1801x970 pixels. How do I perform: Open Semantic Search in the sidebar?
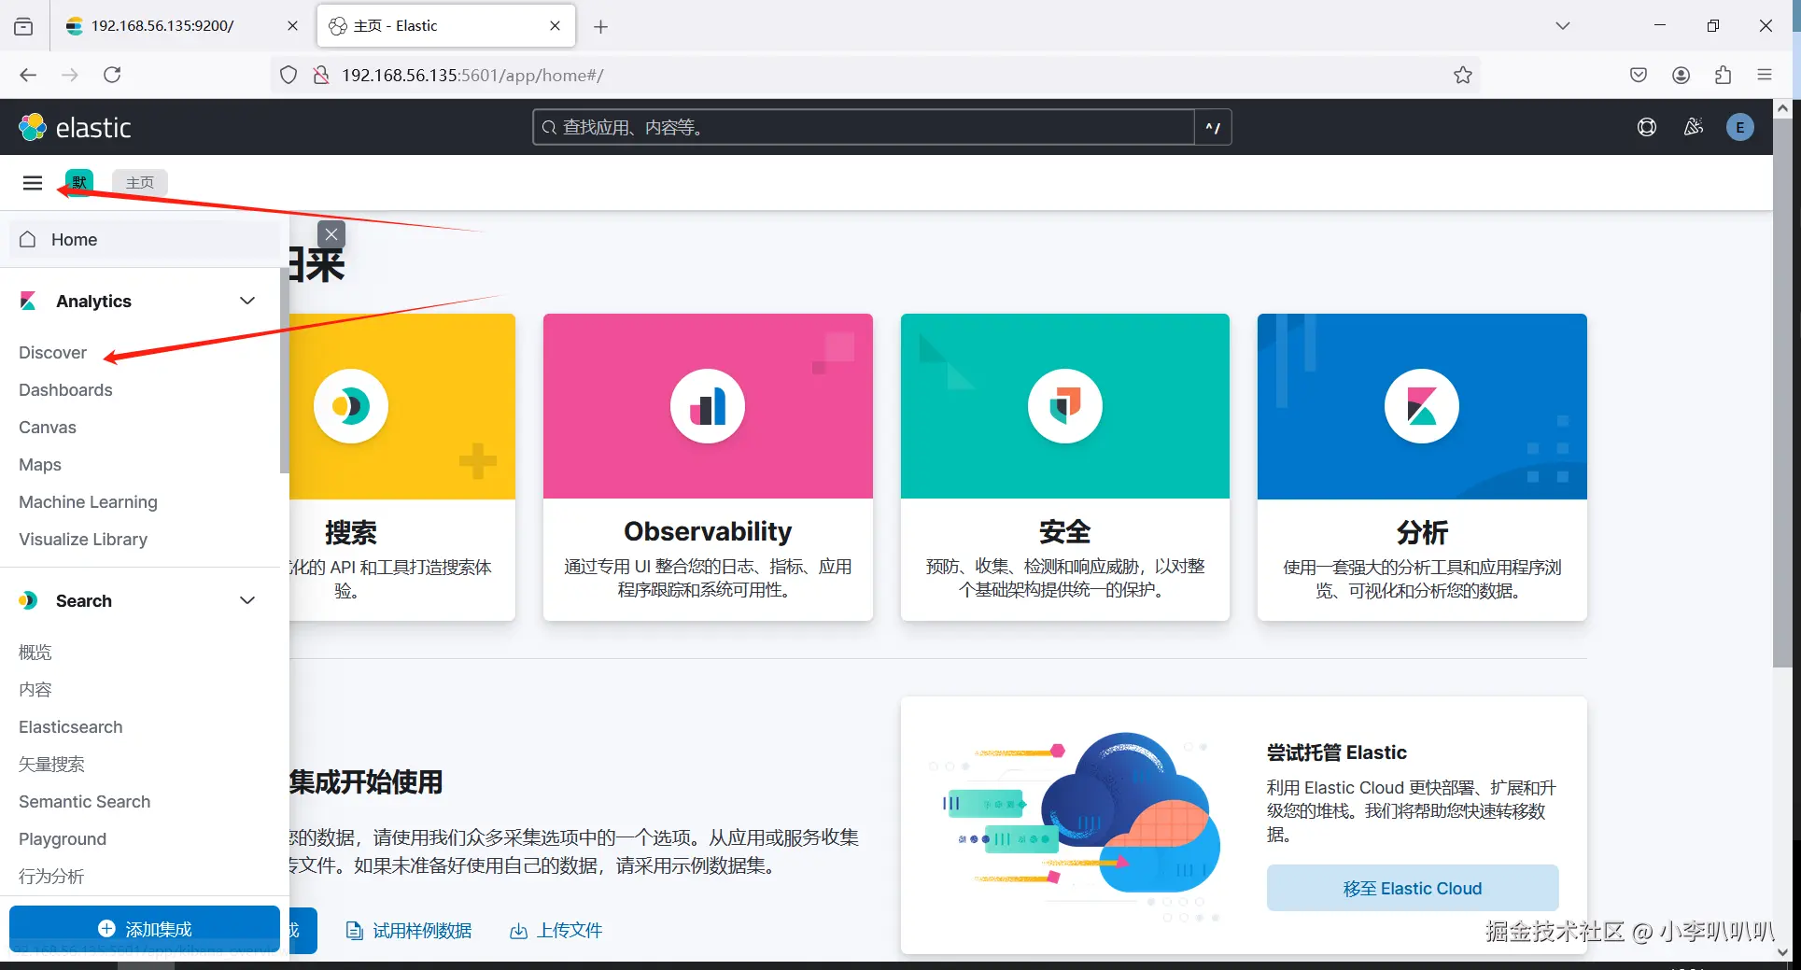(x=84, y=801)
